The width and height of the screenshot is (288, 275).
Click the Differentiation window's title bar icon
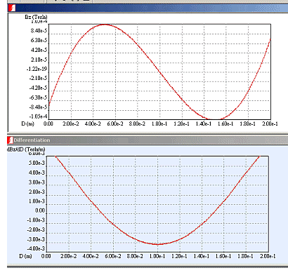click(x=10, y=140)
